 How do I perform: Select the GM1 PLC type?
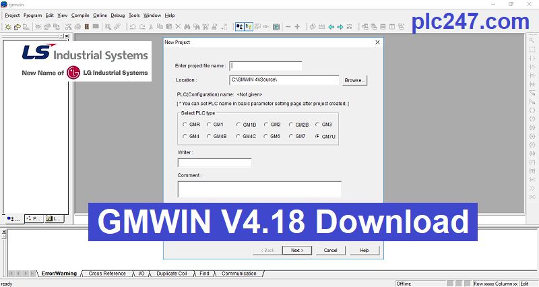click(215, 125)
